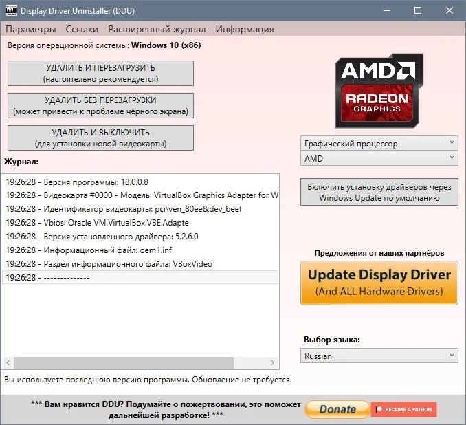Open the AMD vendor selection dropdown
The height and width of the screenshot is (425, 466).
tap(379, 158)
